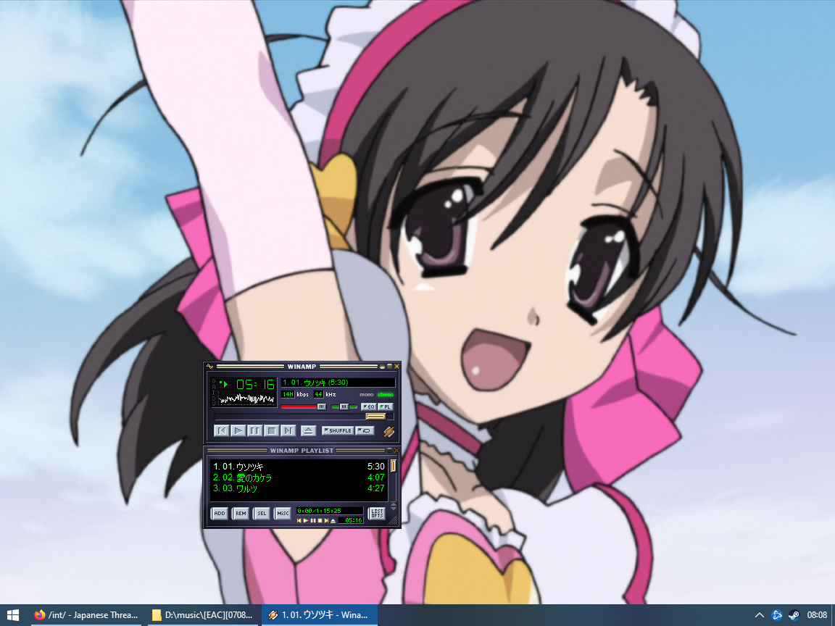Click the Winamp lightning bolt logo

(x=389, y=432)
